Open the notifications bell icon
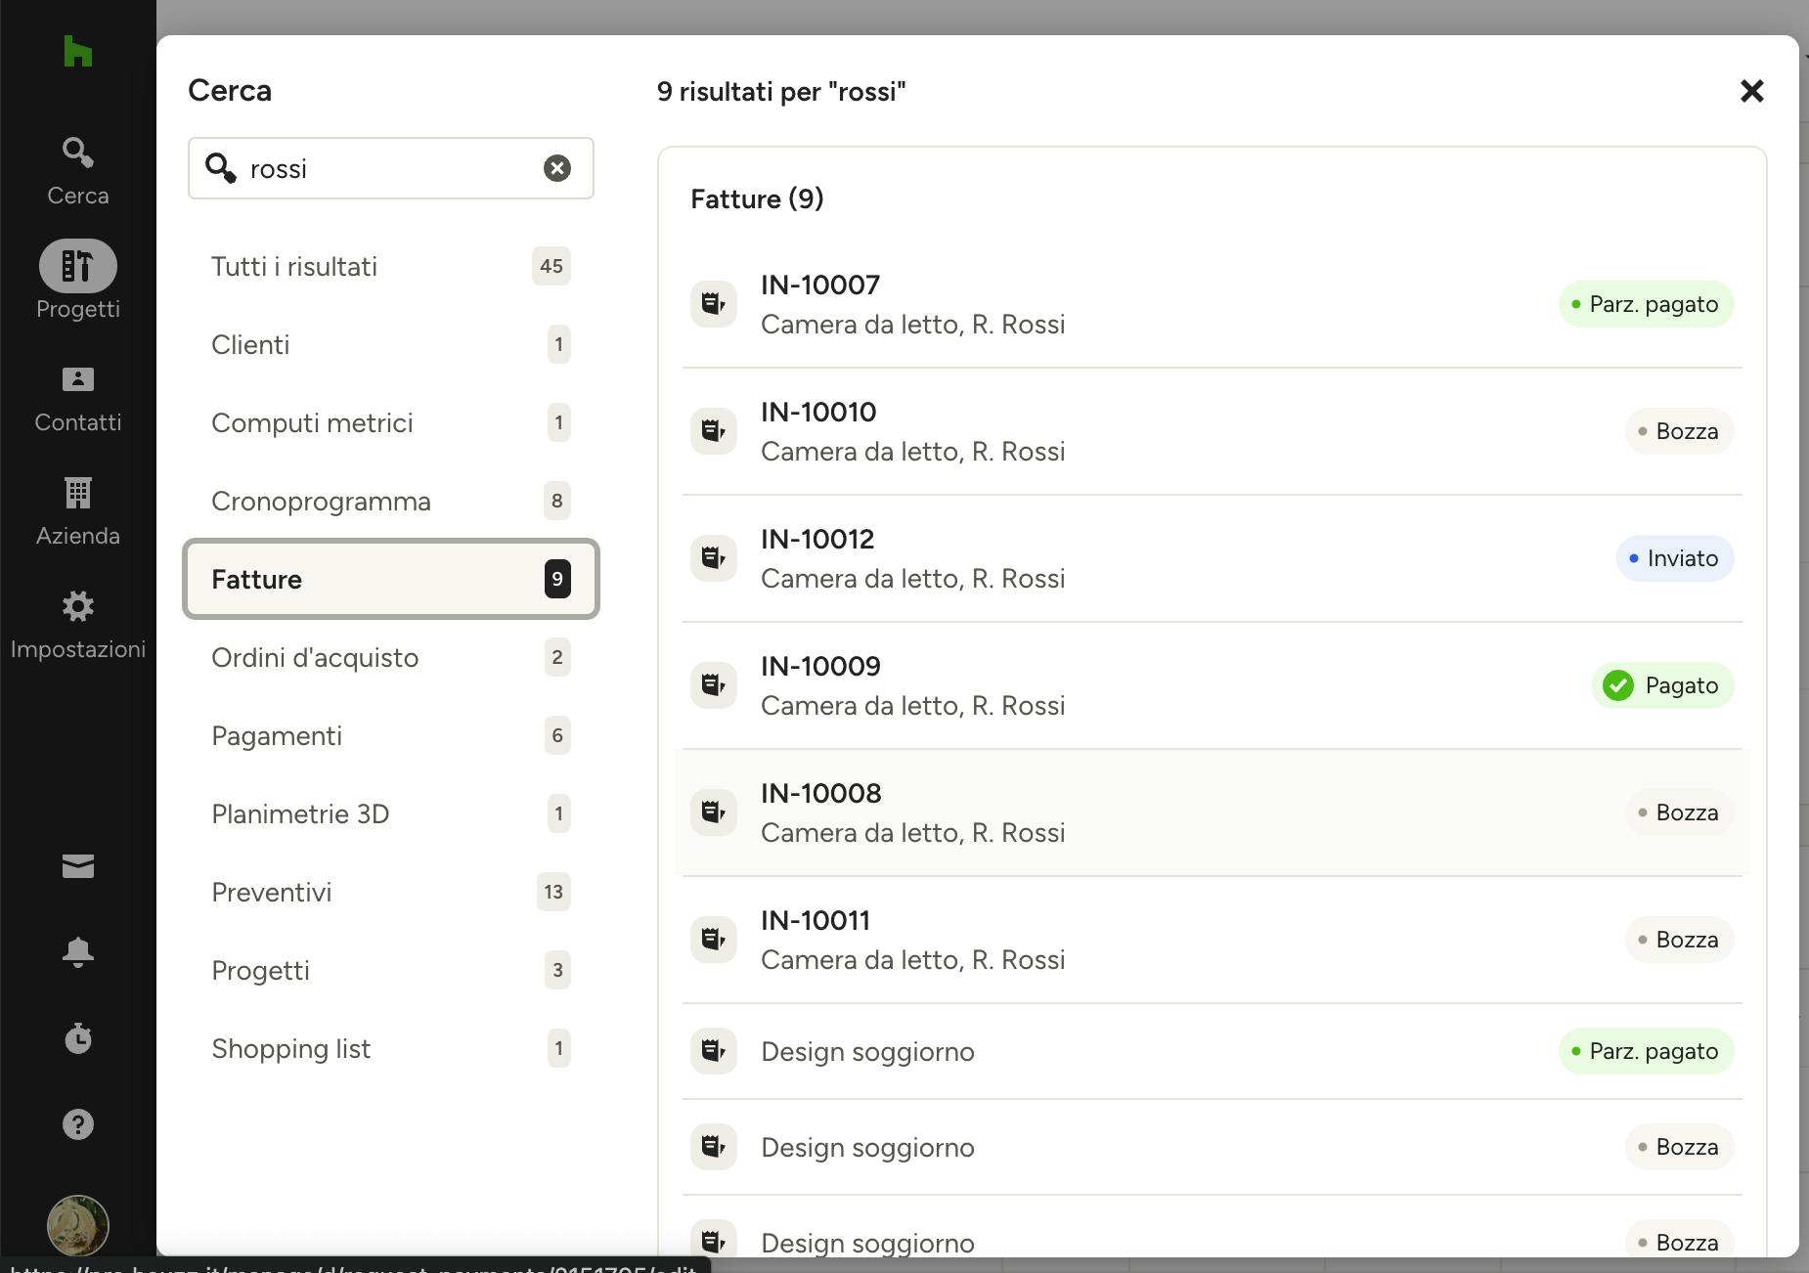1809x1273 pixels. [x=77, y=951]
